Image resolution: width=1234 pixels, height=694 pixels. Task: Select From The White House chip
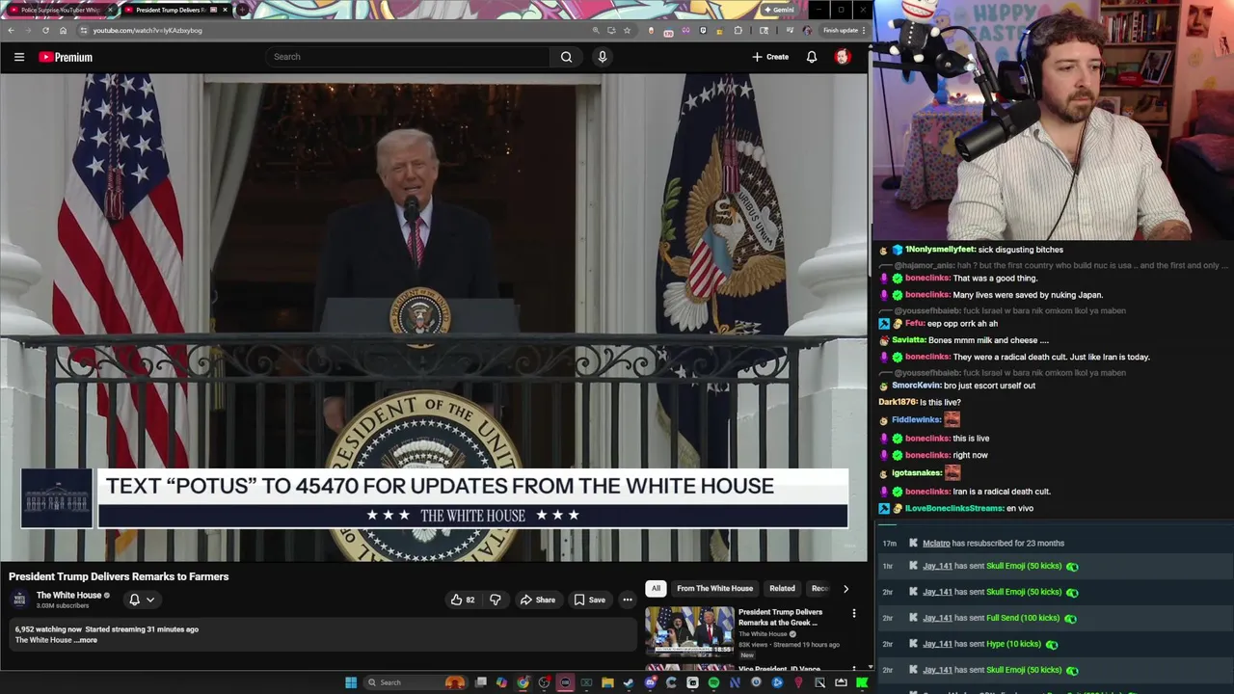[714, 588]
